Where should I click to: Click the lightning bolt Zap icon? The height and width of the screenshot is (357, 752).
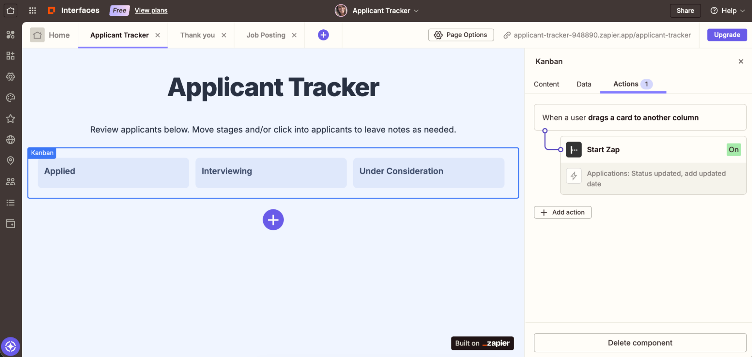point(574,176)
